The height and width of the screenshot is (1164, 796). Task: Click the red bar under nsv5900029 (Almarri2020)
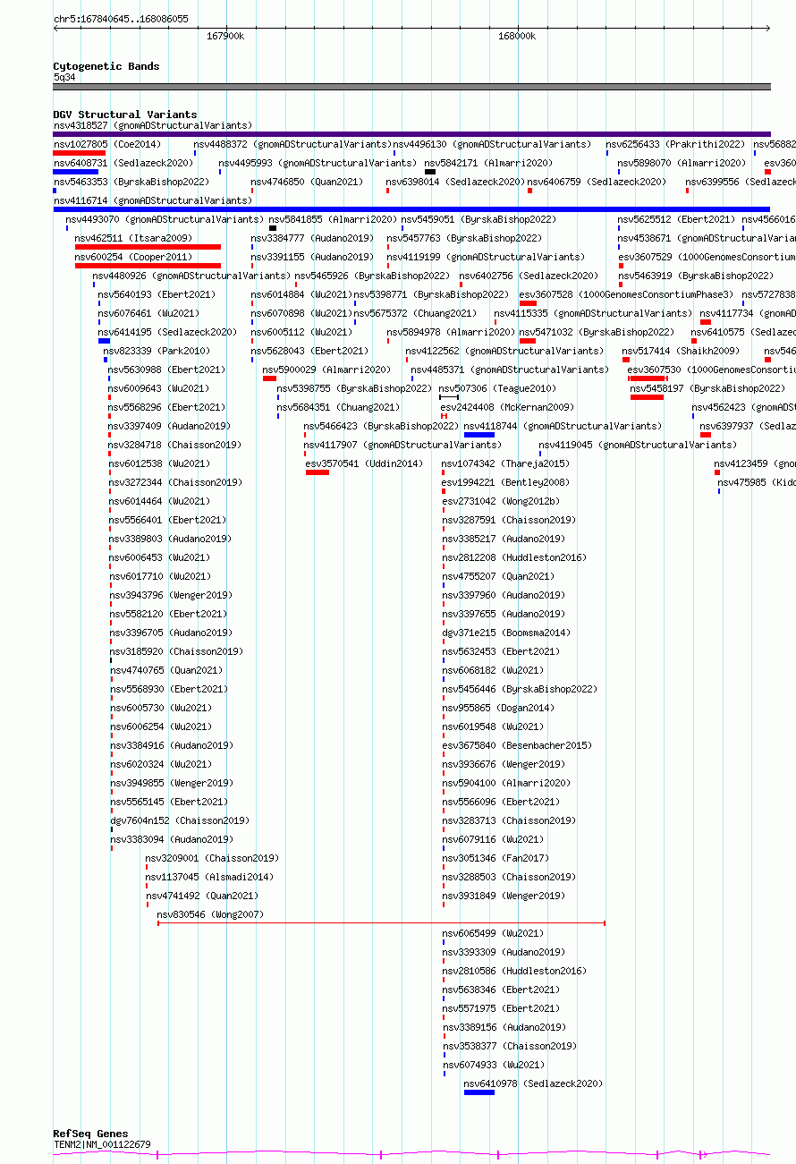pos(269,378)
